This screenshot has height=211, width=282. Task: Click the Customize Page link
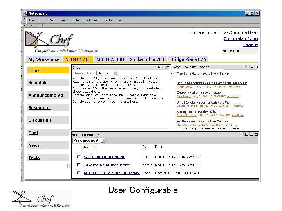240,39
